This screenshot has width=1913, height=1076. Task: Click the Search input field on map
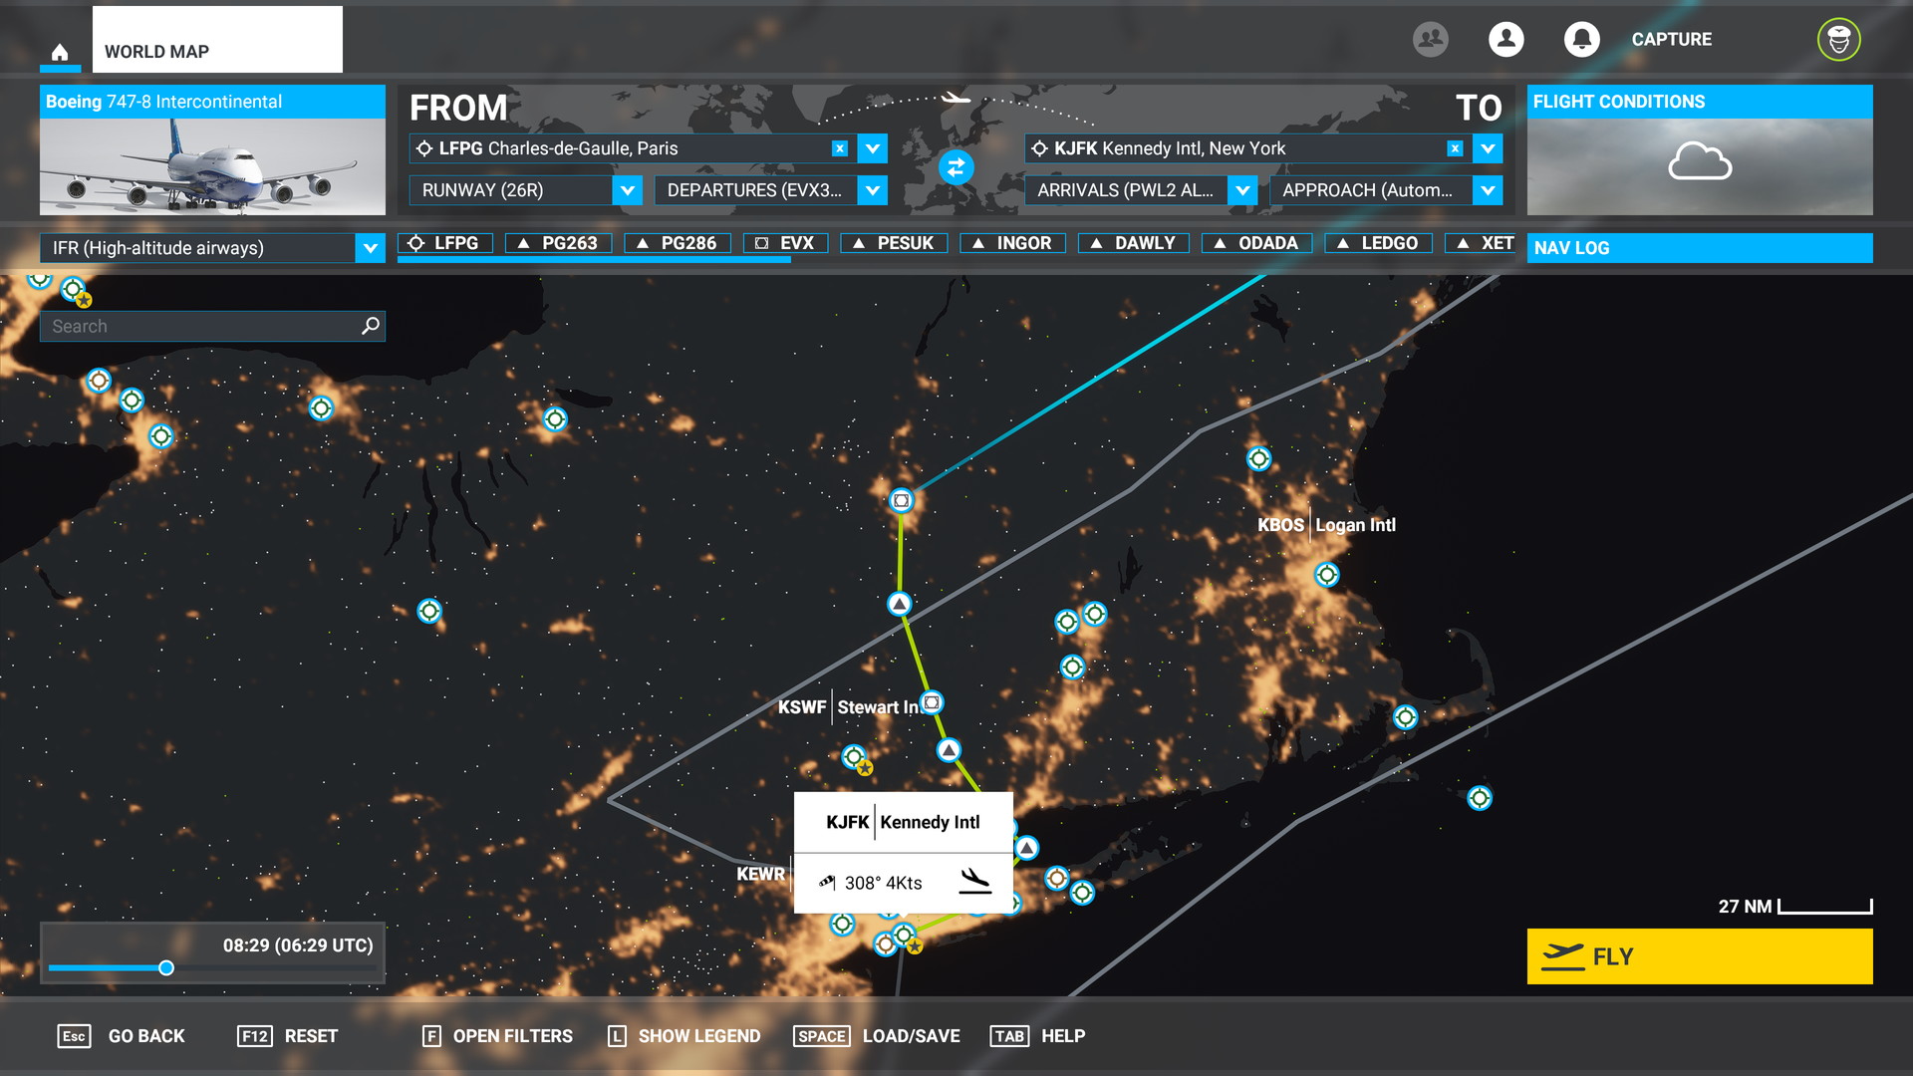211,326
